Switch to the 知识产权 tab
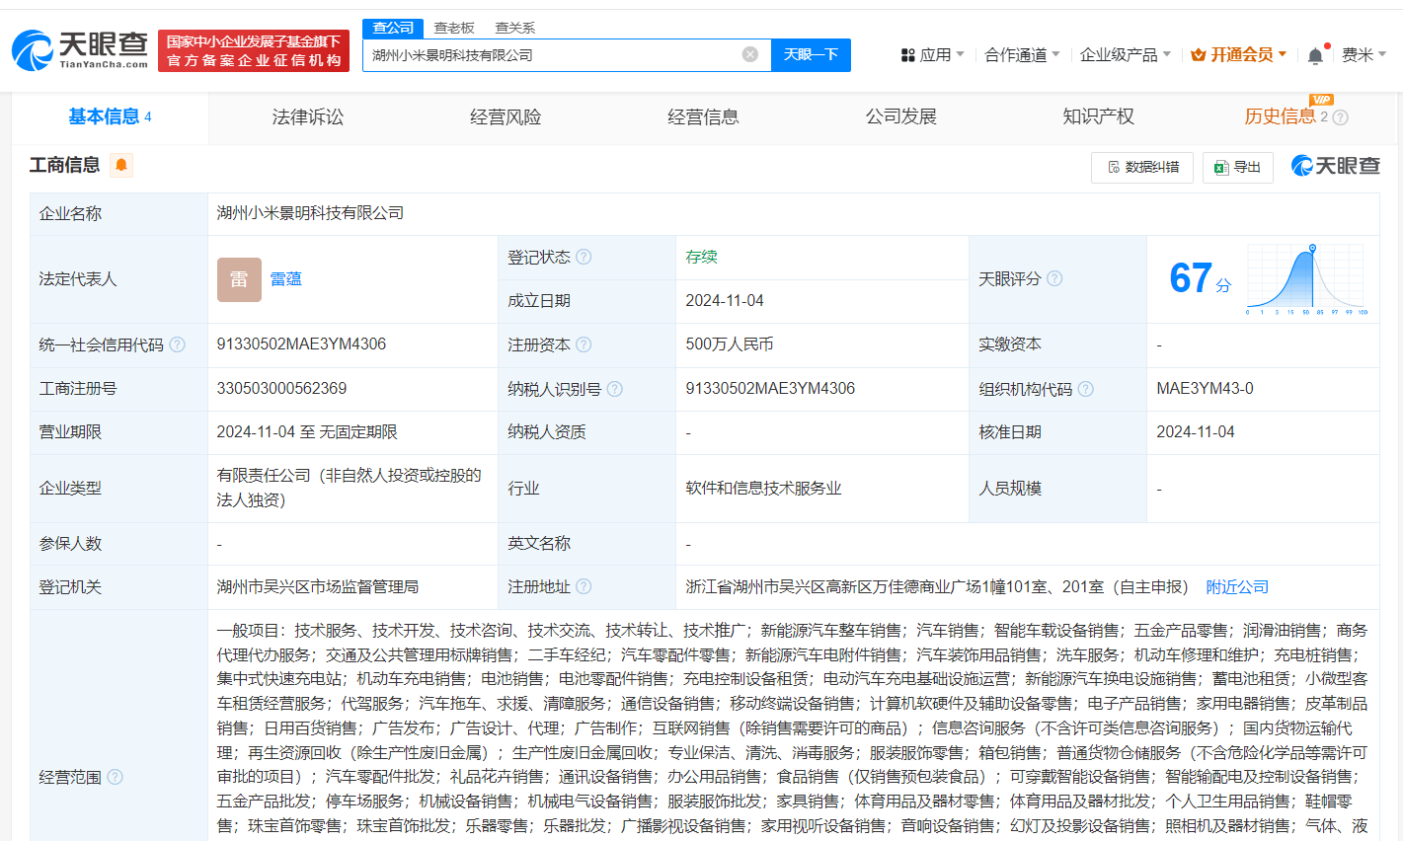Viewport: 1403px width, 841px height. click(x=1098, y=117)
